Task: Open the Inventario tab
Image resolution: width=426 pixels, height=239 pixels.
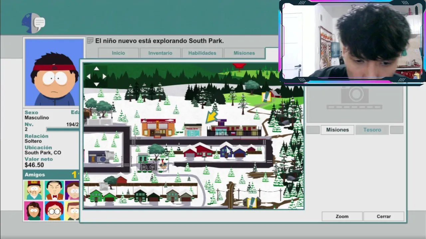Action: click(160, 53)
